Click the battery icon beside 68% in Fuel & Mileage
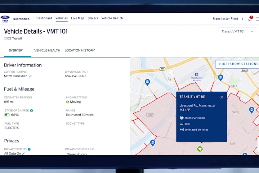 click(x=7, y=115)
